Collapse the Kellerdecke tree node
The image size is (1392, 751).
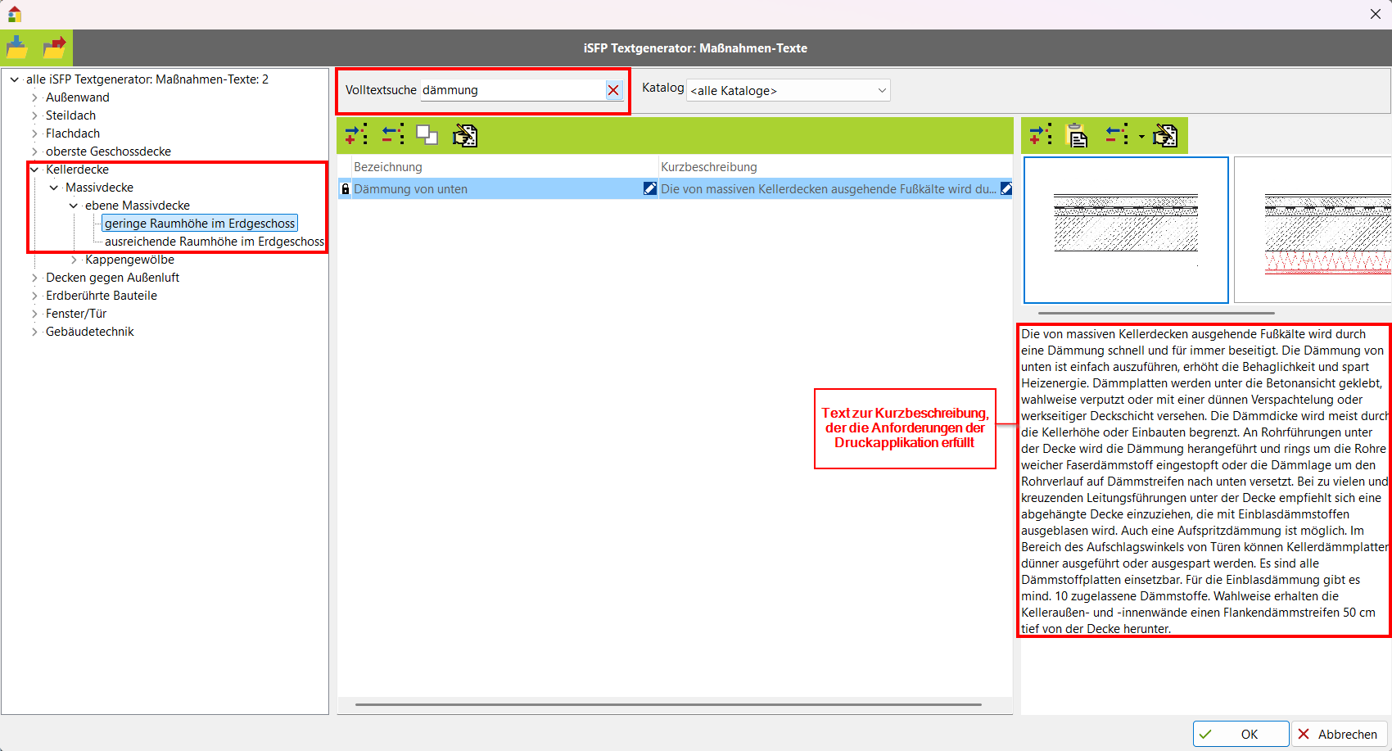click(34, 170)
